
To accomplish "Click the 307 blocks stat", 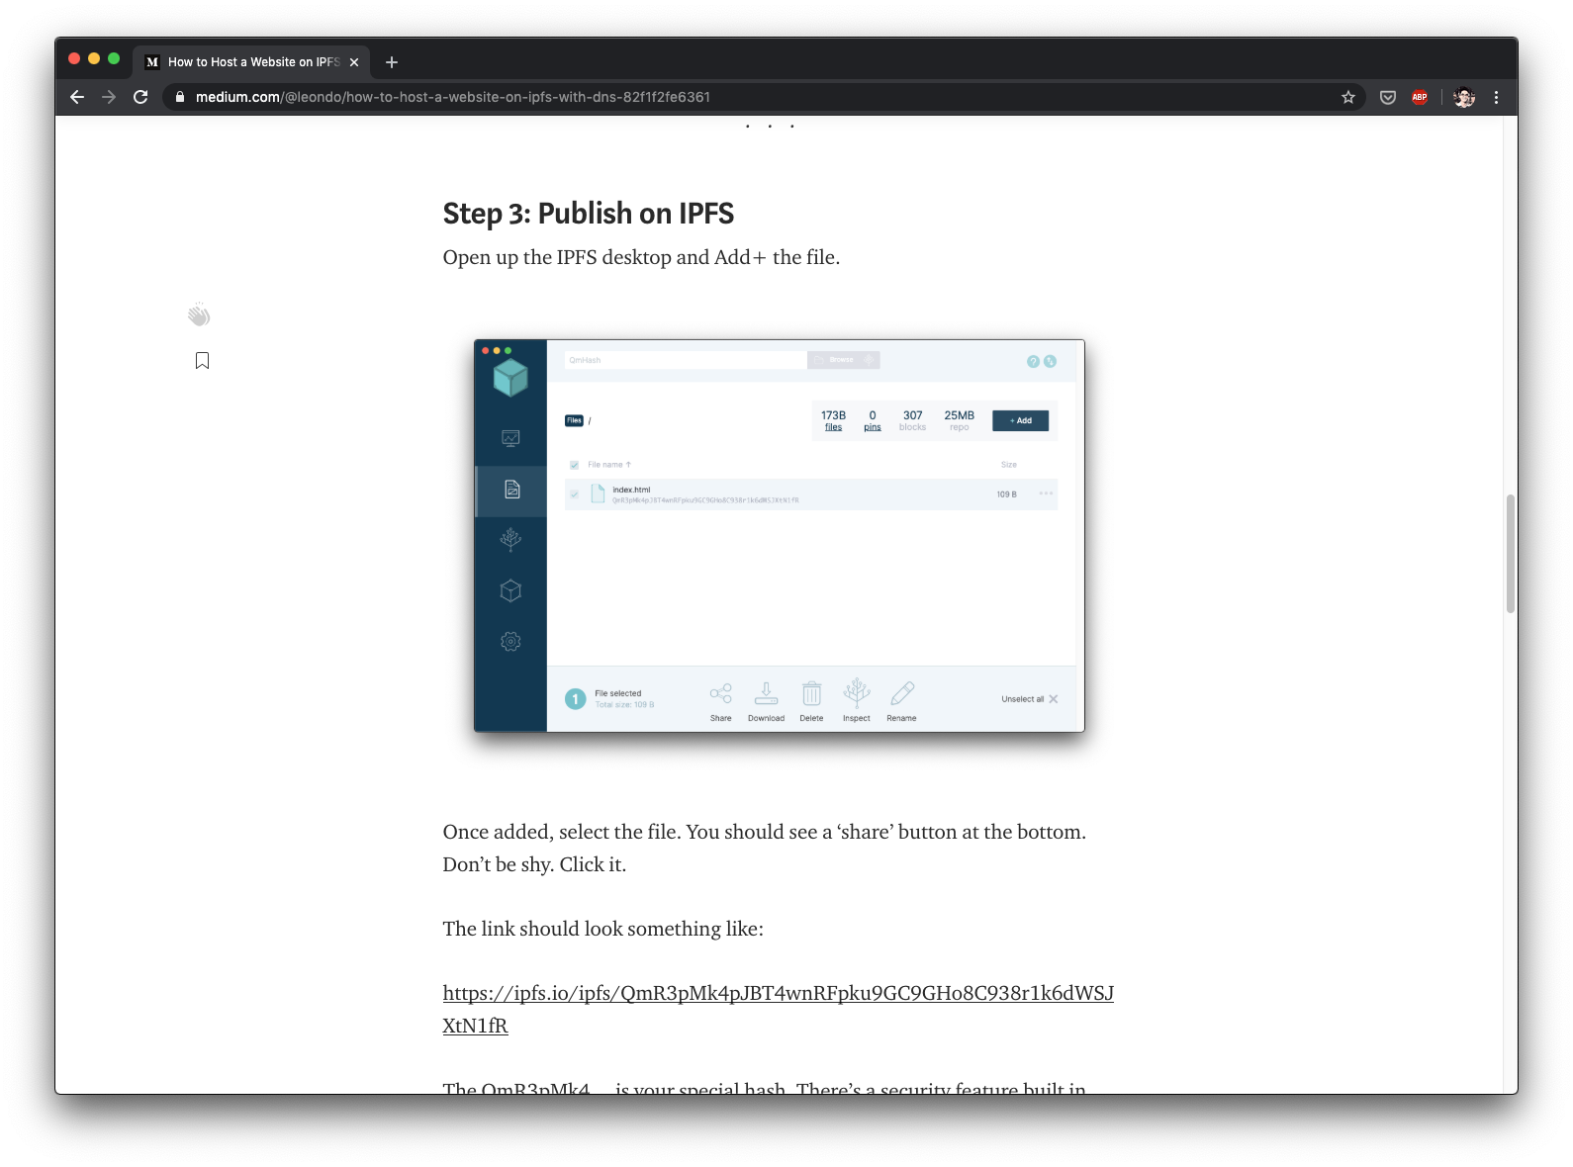I will (912, 420).
